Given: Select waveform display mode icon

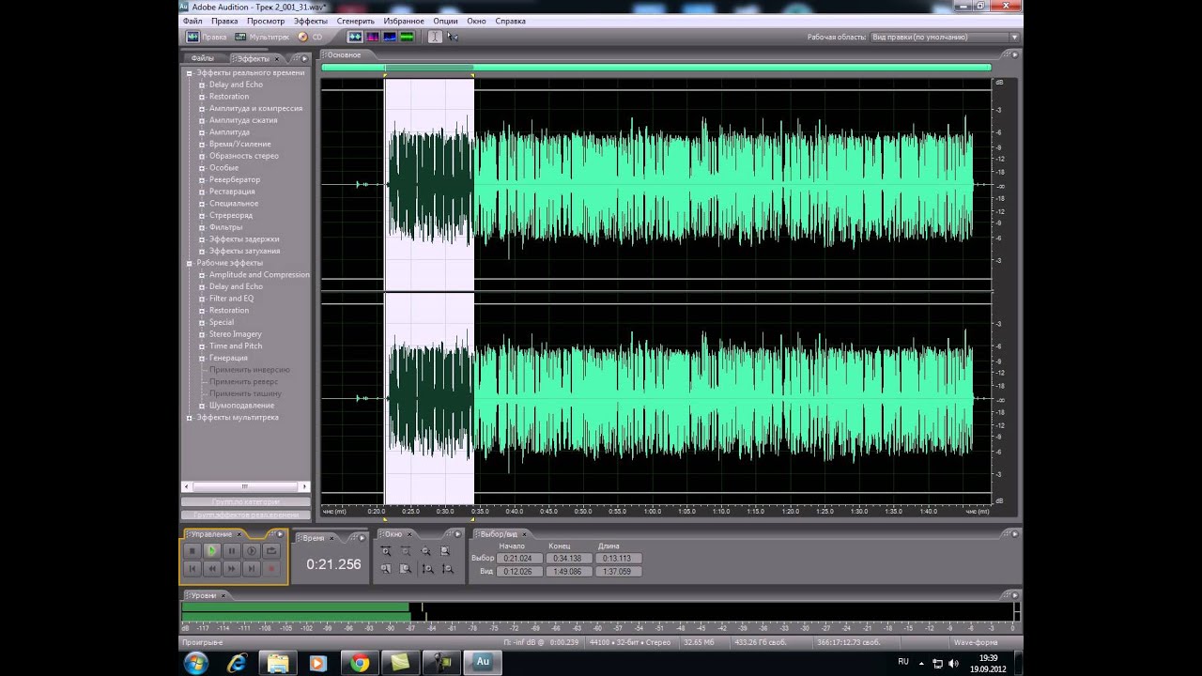Looking at the screenshot, I should [355, 37].
